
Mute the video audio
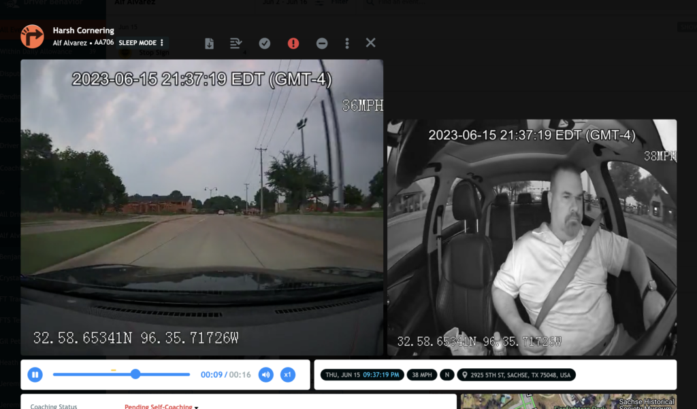[x=266, y=375]
